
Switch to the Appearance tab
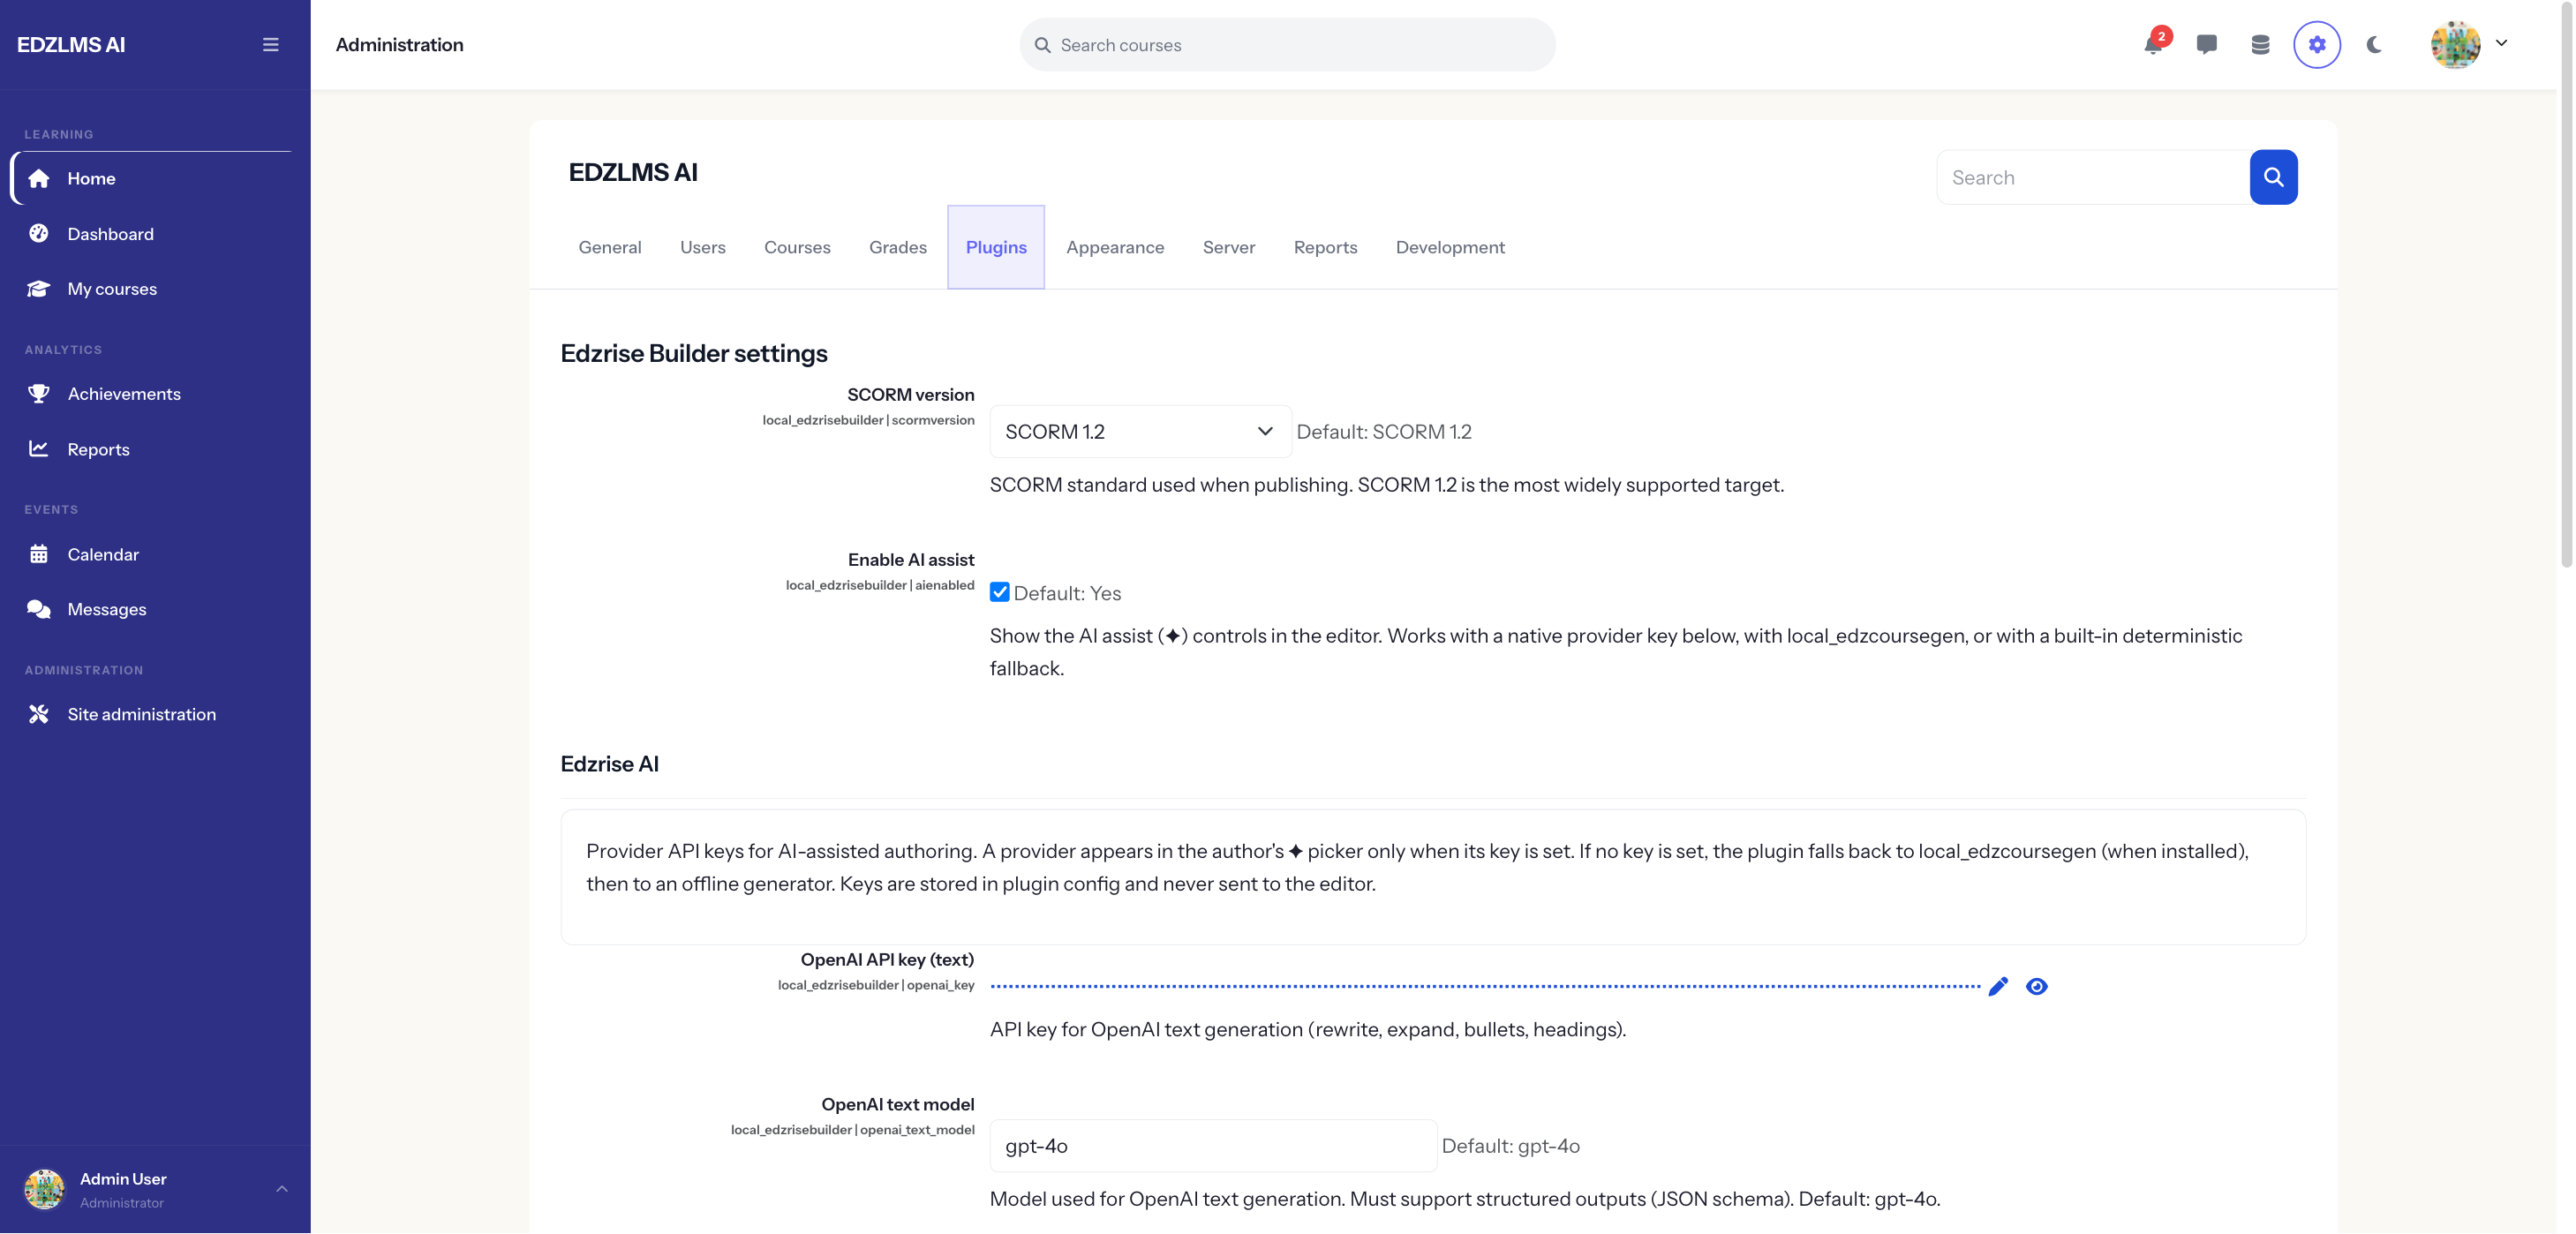pyautogui.click(x=1115, y=247)
